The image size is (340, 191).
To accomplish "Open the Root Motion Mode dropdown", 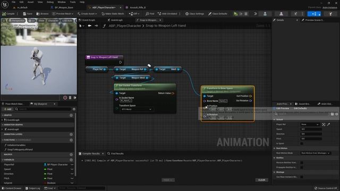I will tap(316, 153).
